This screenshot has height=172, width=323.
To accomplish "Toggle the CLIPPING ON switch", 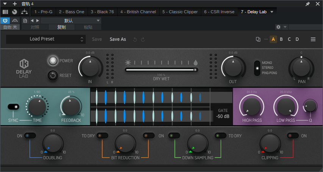I will [x=293, y=136].
